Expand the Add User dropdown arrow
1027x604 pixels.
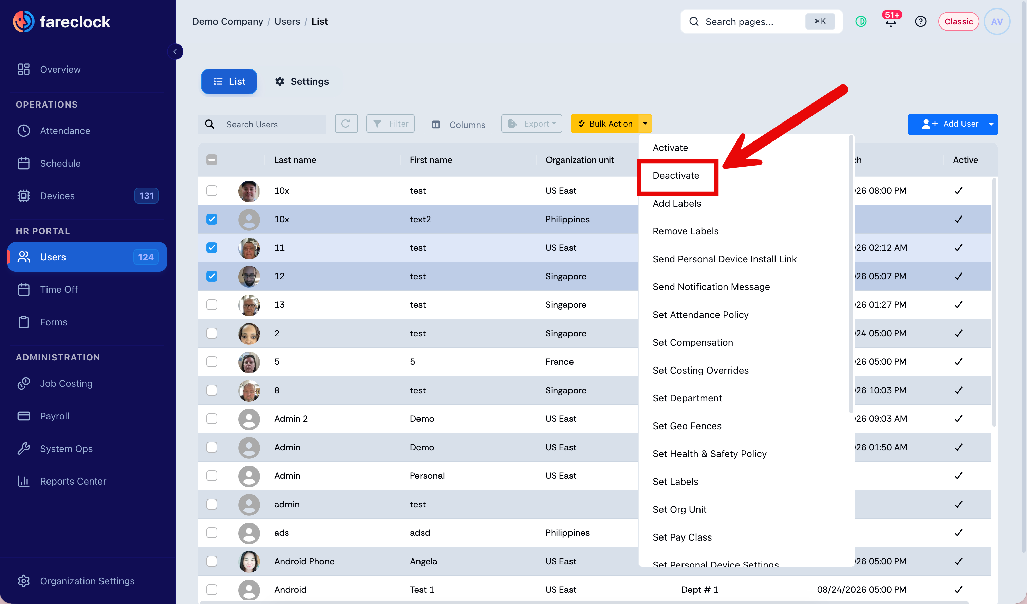coord(991,124)
